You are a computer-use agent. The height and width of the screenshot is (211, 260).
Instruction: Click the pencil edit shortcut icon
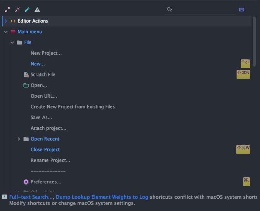tap(27, 10)
